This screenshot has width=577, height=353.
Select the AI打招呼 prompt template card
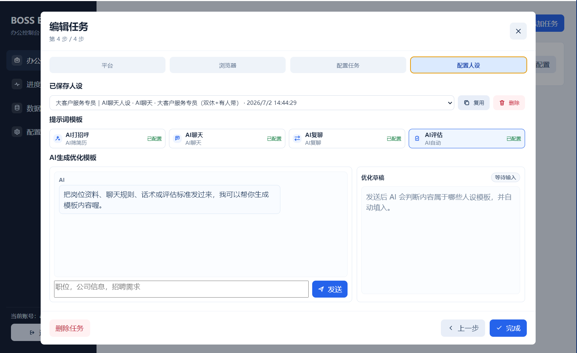[x=107, y=138]
